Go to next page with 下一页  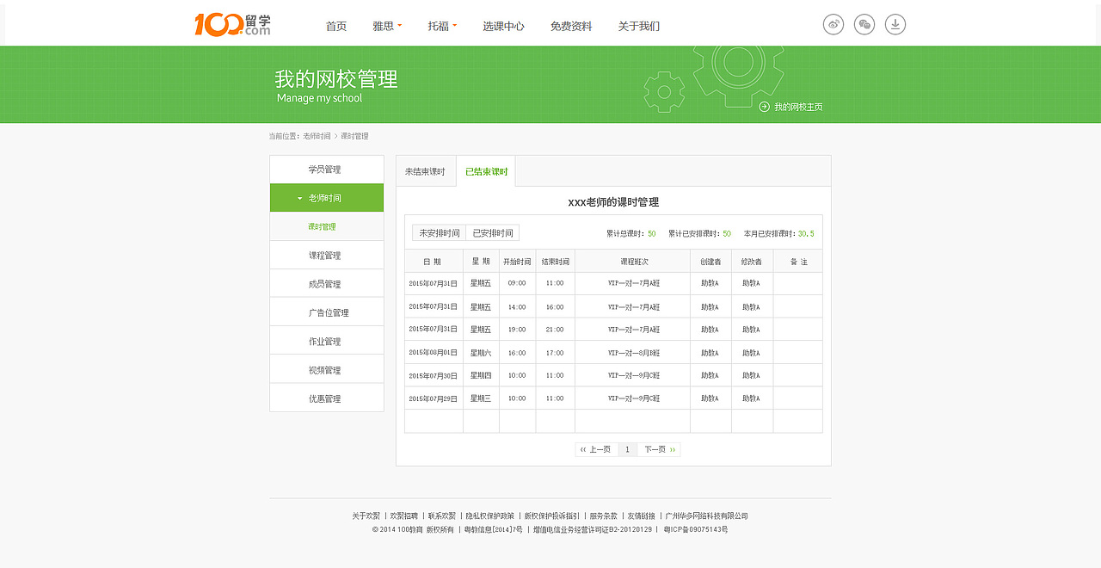[659, 449]
